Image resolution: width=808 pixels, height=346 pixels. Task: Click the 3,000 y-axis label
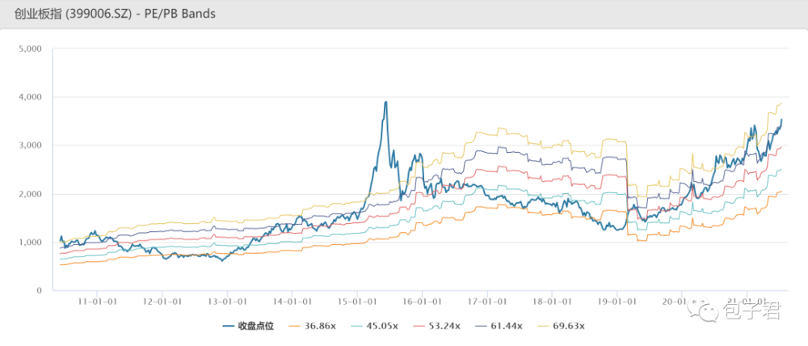coord(29,146)
